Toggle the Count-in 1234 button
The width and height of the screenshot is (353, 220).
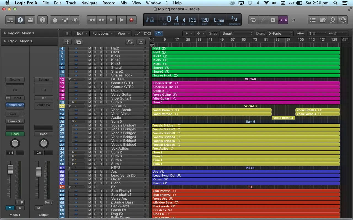pos(283,20)
